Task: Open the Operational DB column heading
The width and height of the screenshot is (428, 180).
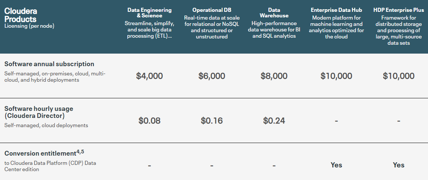Action: 212,10
